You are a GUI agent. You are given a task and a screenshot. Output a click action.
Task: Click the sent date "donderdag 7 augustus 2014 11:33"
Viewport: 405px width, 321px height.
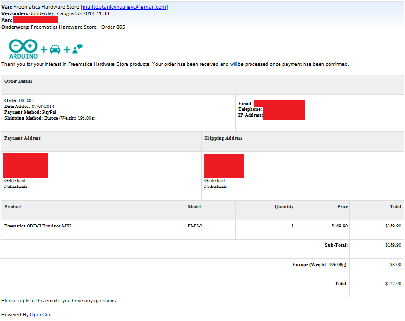[69, 13]
